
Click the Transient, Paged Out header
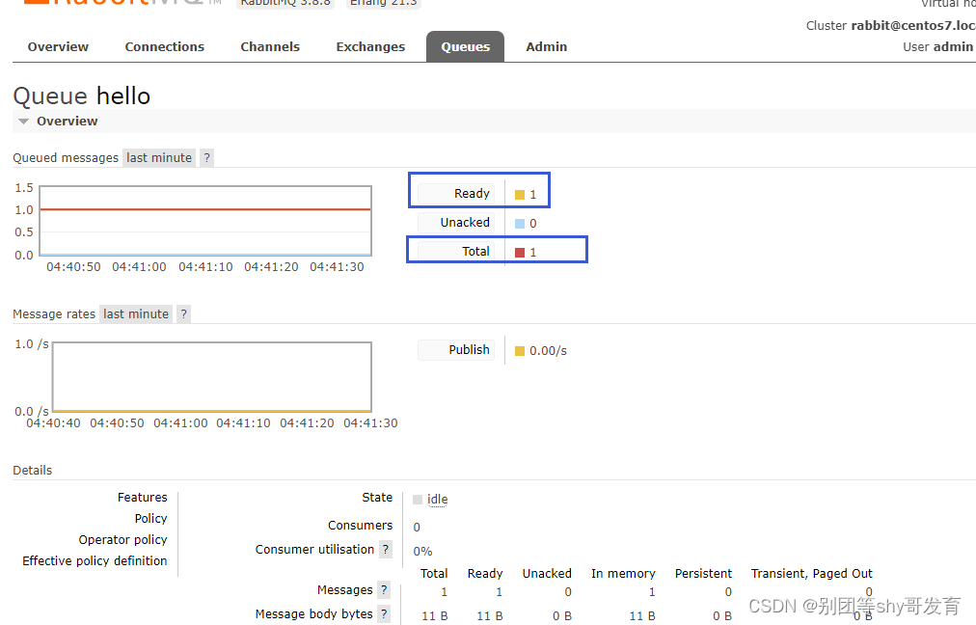(x=812, y=573)
